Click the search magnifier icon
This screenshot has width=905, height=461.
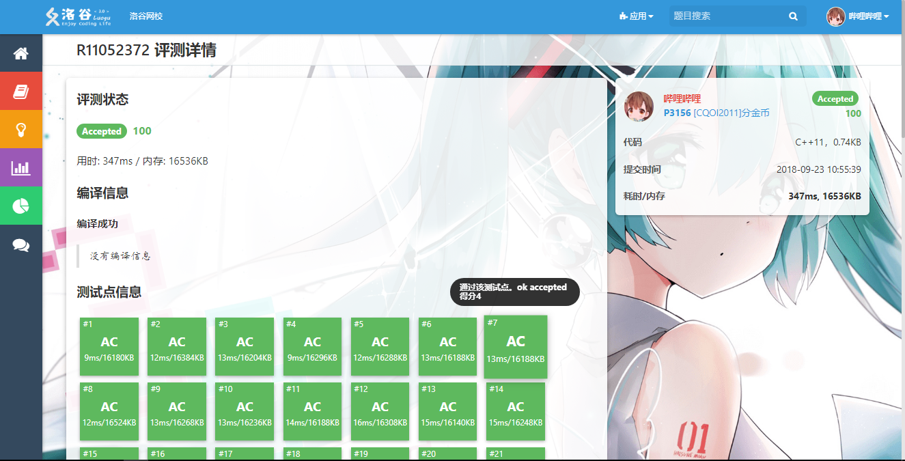point(793,16)
